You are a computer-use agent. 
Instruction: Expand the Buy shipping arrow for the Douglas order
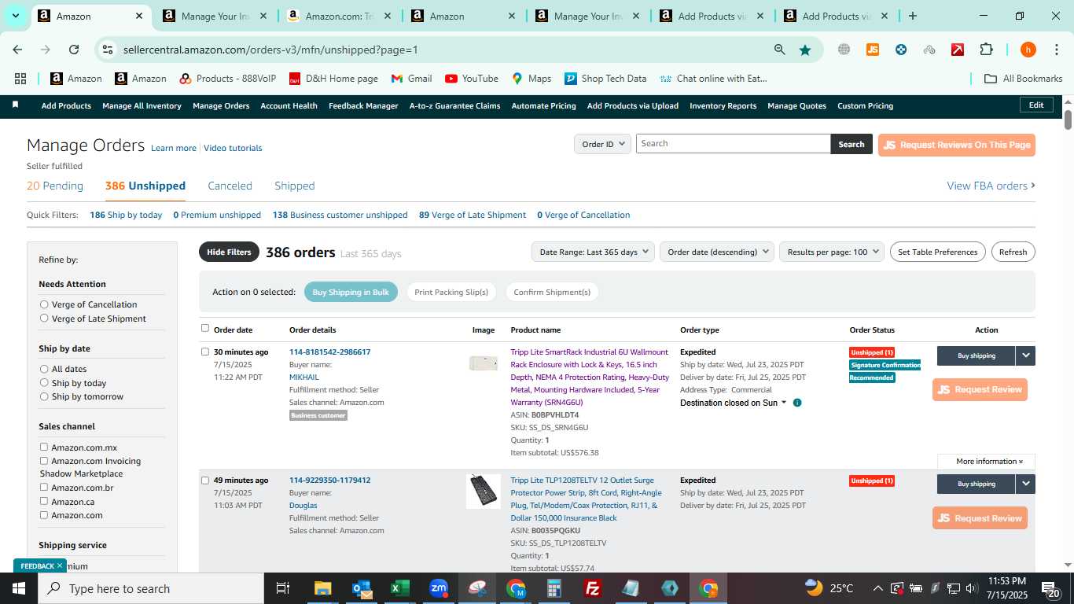point(1025,484)
